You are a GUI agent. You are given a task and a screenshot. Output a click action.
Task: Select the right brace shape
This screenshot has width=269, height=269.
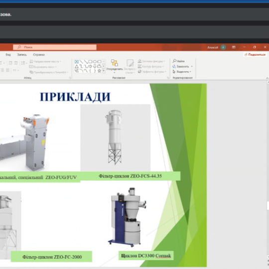95,71
